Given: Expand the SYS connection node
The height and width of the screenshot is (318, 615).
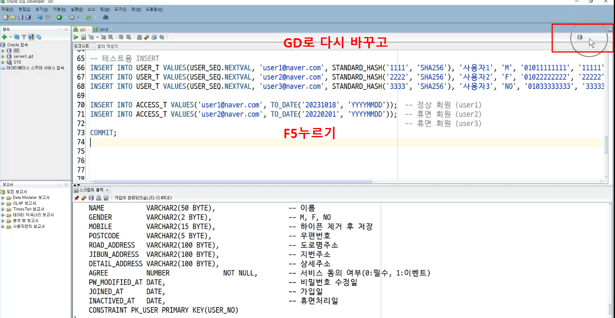Looking at the screenshot, I should click(3, 62).
